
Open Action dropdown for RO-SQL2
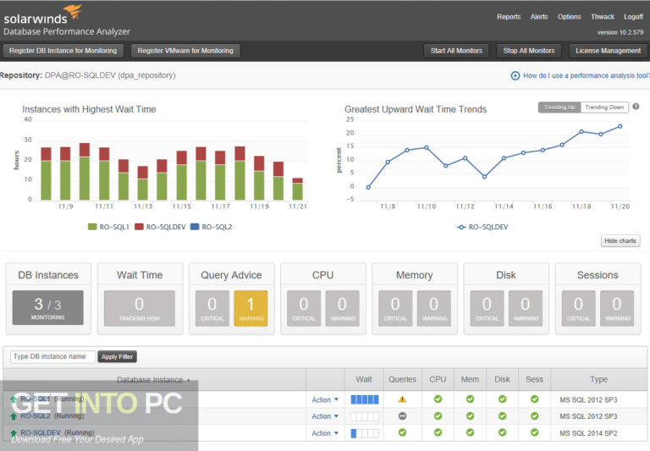click(325, 416)
